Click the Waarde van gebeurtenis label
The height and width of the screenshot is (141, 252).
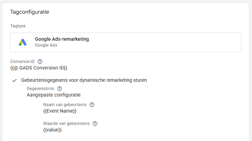click(67, 124)
